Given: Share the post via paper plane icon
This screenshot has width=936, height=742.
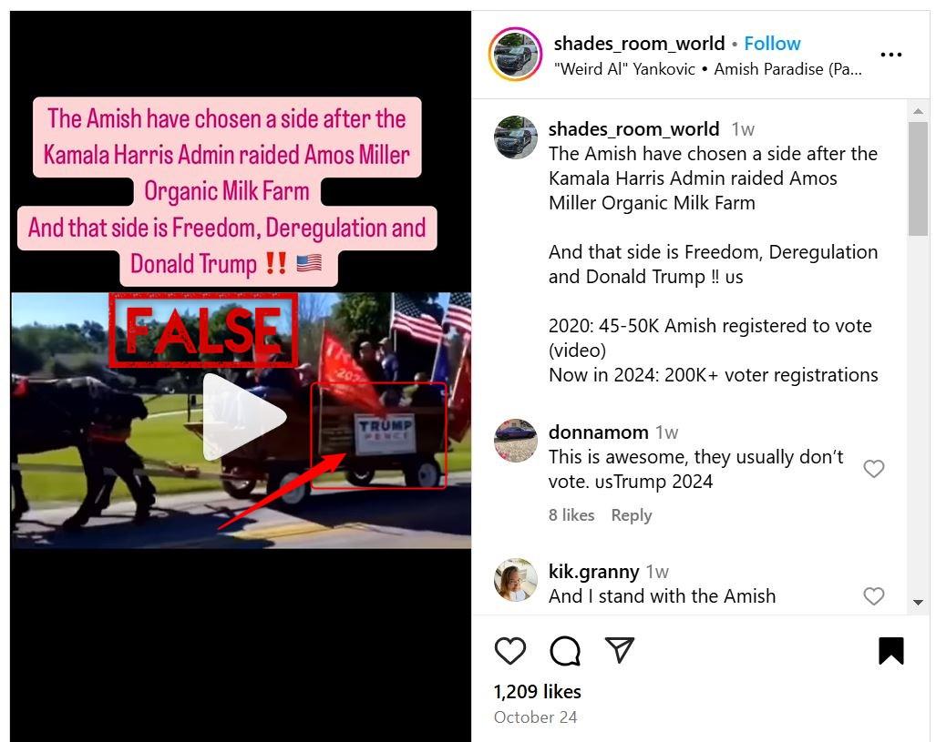Looking at the screenshot, I should click(619, 649).
